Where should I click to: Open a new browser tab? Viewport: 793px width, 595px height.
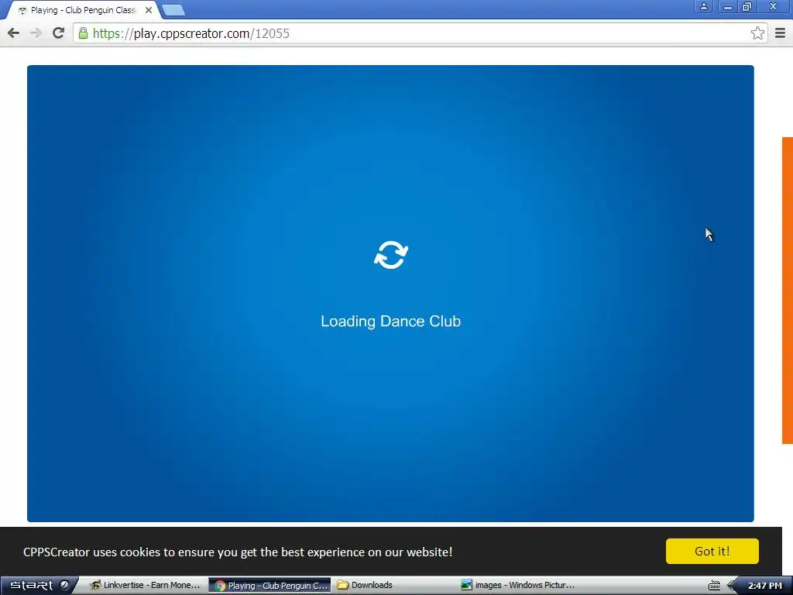[173, 10]
